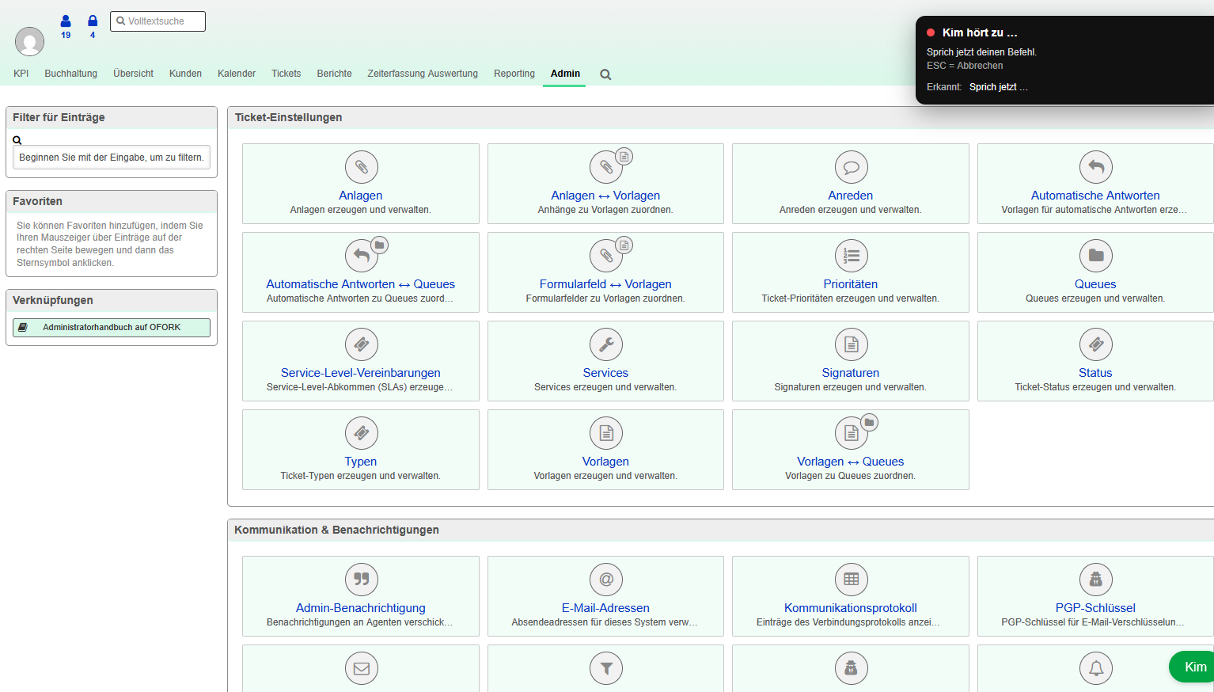Image resolution: width=1214 pixels, height=692 pixels.
Task: Open the Tickets menu item
Action: coord(286,74)
